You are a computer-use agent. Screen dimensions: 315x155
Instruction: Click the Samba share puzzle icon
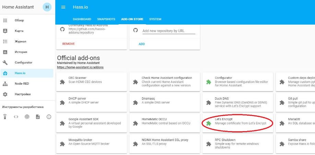282,144
